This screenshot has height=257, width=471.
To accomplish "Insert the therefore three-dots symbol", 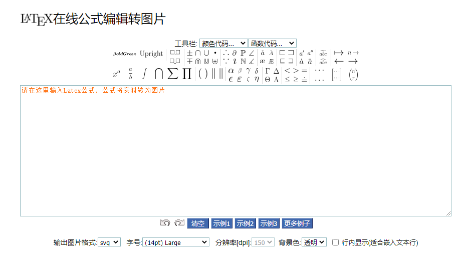I will pos(226,53).
